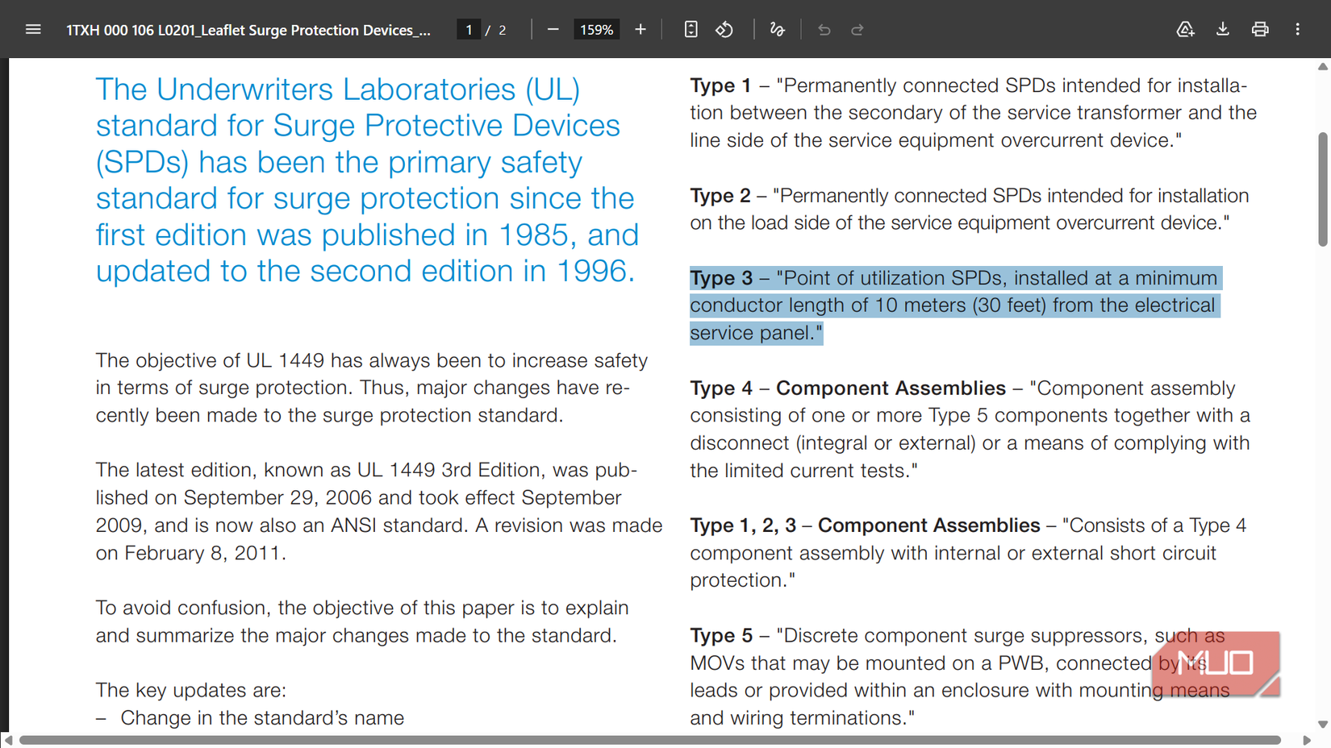Click the redo arrow
1331x748 pixels.
[857, 30]
